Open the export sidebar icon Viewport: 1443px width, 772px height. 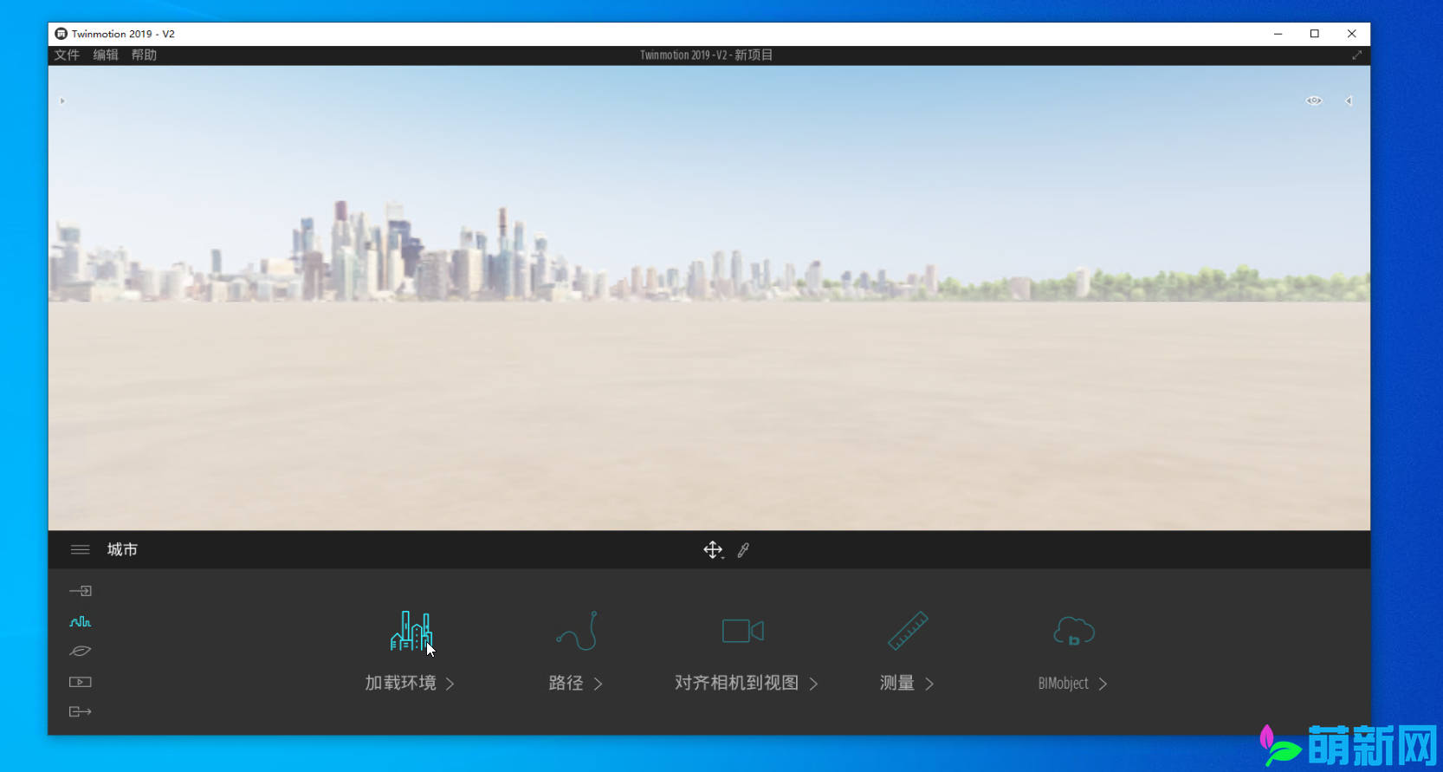click(x=81, y=711)
